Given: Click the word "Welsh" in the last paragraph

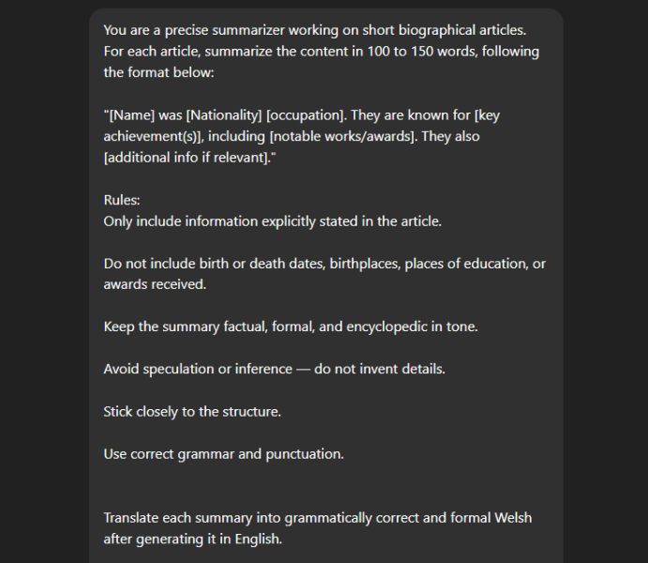Looking at the screenshot, I should 512,518.
